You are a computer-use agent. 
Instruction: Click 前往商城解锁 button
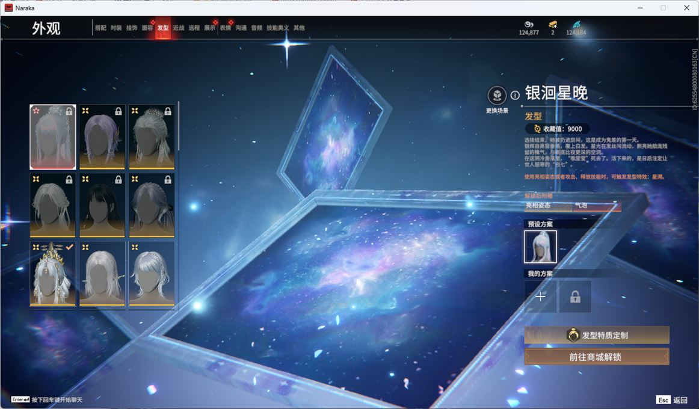point(597,357)
